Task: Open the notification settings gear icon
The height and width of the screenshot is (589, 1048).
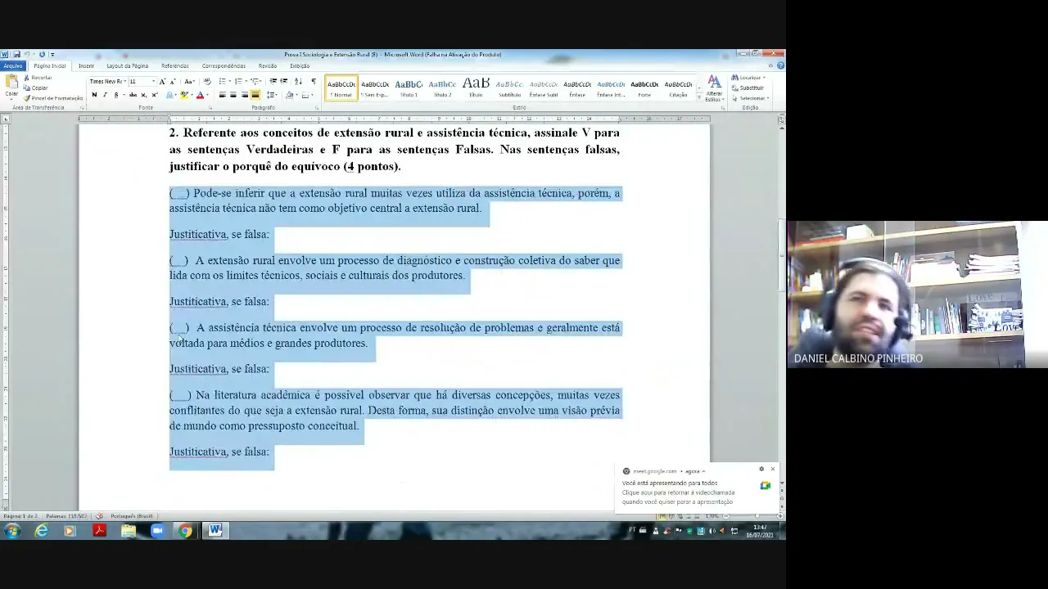Action: click(761, 469)
